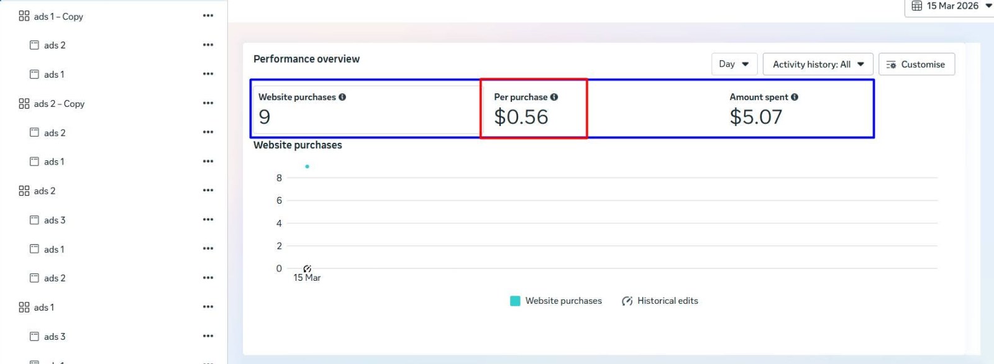Select the ads 1 – Copy ad set
The height and width of the screenshot is (364, 994).
click(x=58, y=17)
